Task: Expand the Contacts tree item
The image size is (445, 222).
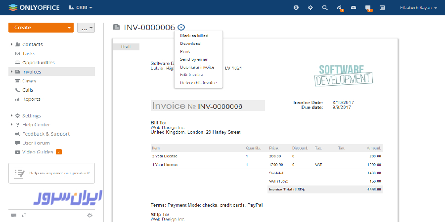Action: (11, 44)
